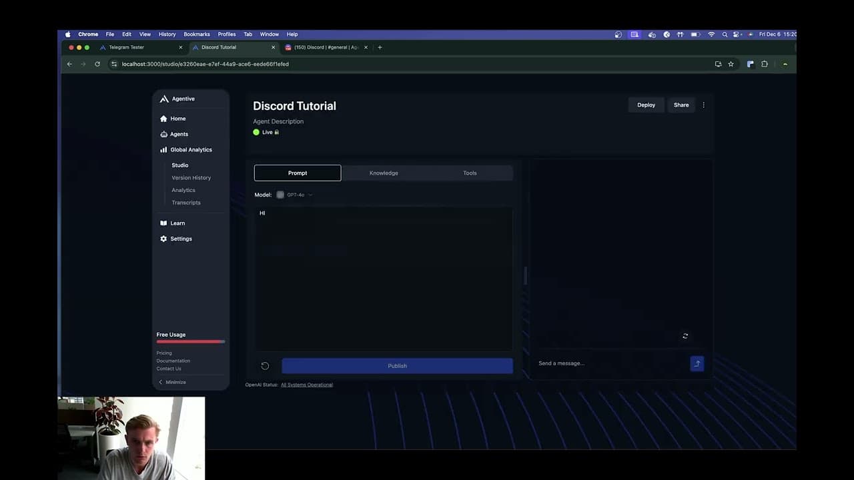Bookmark this page with star icon
This screenshot has height=480, width=854.
(731, 64)
